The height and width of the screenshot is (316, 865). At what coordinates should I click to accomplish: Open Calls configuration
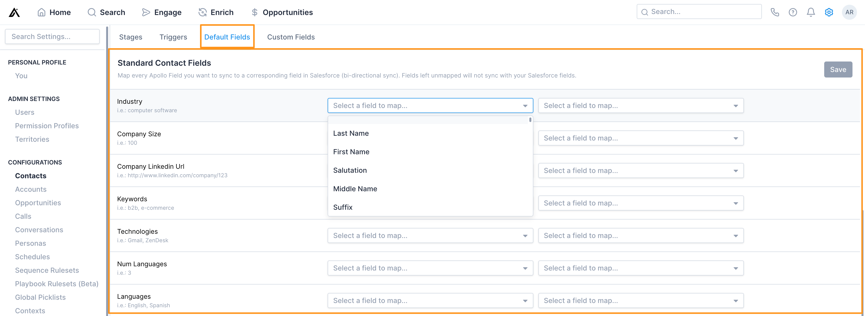pyautogui.click(x=23, y=216)
